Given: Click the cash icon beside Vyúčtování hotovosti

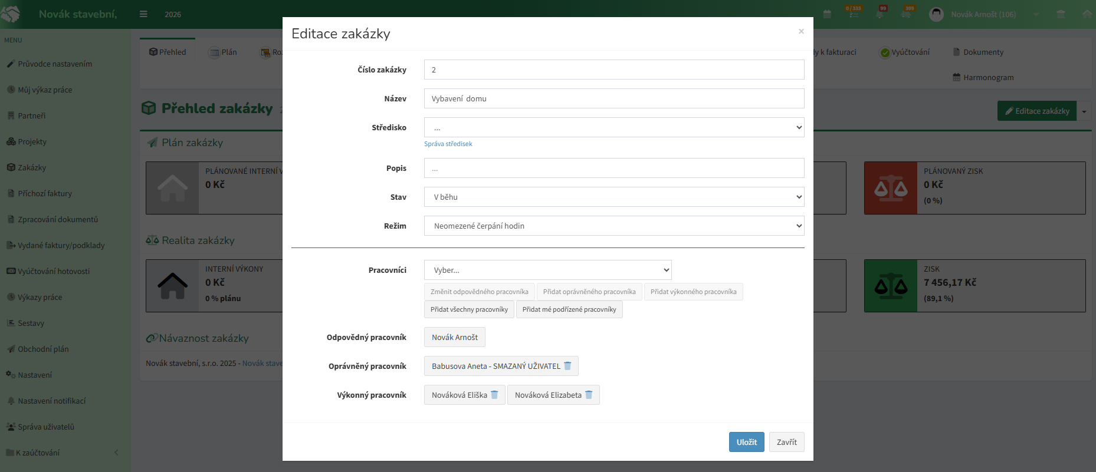Looking at the screenshot, I should coord(11,271).
